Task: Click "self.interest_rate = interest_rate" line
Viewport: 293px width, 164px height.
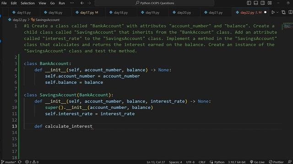Action: coord(90,113)
